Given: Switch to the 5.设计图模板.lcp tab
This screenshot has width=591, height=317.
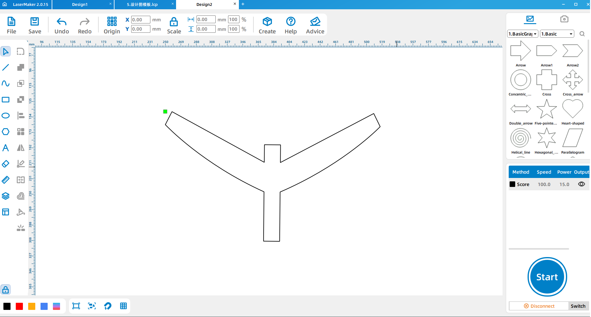Looking at the screenshot, I should (142, 4).
